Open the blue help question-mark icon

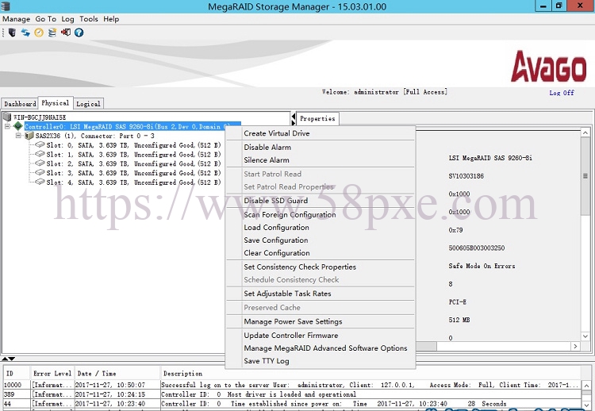[79, 33]
